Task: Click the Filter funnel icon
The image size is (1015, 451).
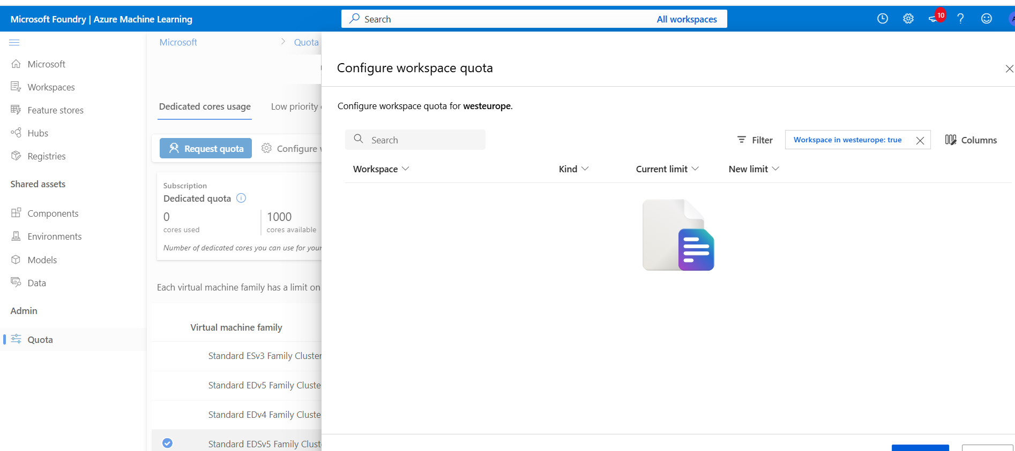Action: pyautogui.click(x=742, y=140)
